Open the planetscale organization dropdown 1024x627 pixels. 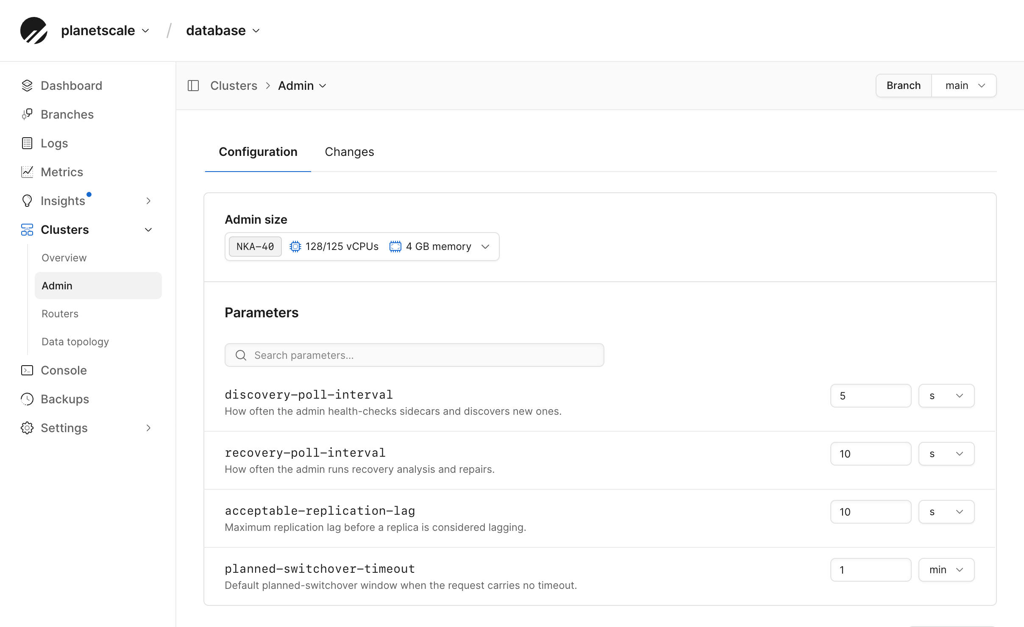[x=106, y=31]
